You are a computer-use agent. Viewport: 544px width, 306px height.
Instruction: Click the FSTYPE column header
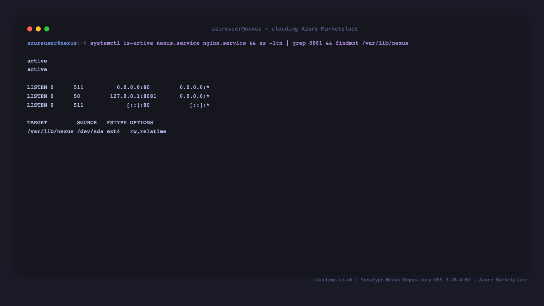[x=116, y=122]
